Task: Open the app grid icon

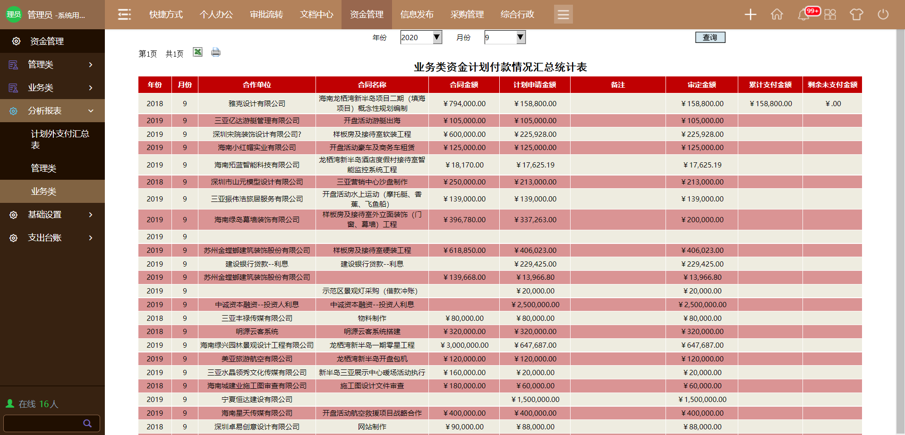Action: [x=830, y=15]
